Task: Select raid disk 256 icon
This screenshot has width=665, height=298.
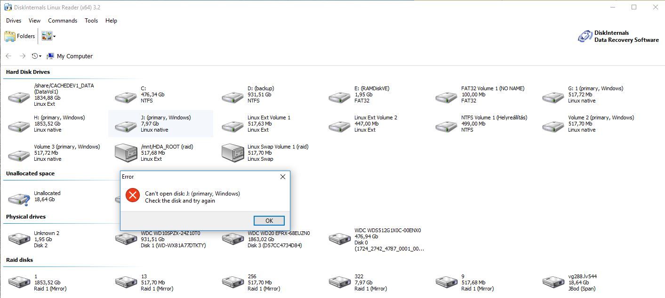Action: pyautogui.click(x=232, y=282)
